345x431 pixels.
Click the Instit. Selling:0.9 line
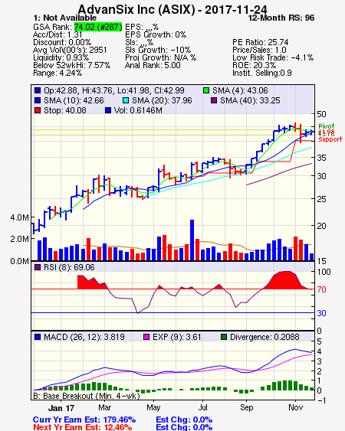262,73
